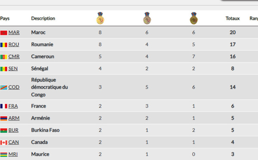This screenshot has width=258, height=160.
Task: Click the DR Congo flag icon
Action: click(3, 87)
